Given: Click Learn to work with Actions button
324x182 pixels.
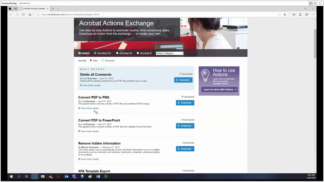Looking at the screenshot, I should coord(219,89).
